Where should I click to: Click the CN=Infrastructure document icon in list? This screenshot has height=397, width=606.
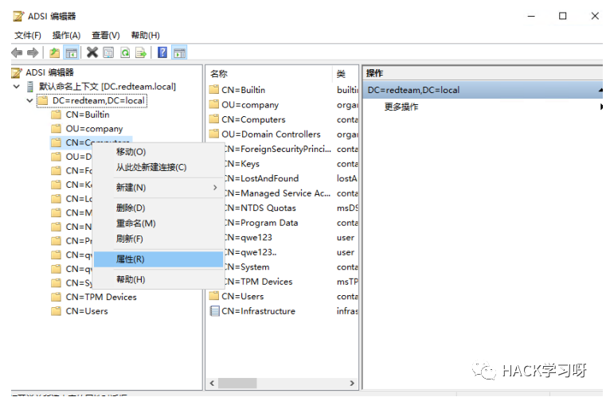[214, 311]
